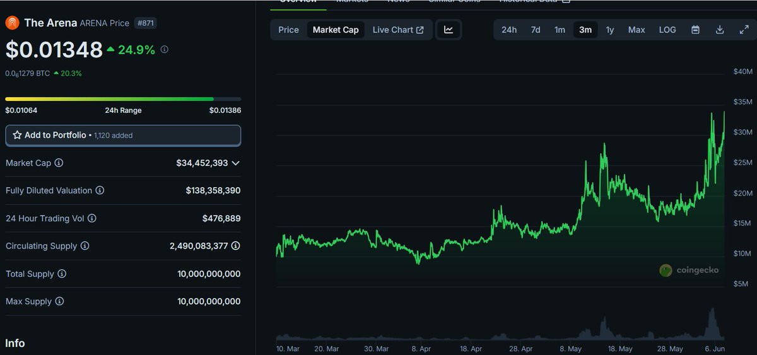Expand chart to fullscreen

[744, 30]
